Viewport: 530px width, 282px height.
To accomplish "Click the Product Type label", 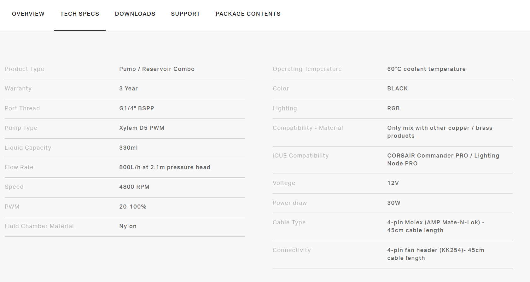I will tap(24, 69).
